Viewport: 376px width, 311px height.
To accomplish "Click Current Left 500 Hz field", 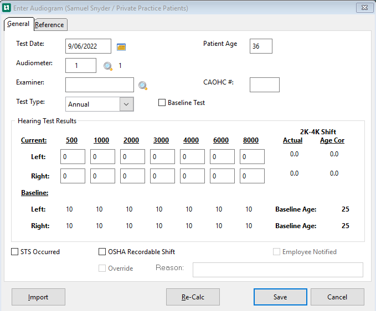I will pos(73,157).
